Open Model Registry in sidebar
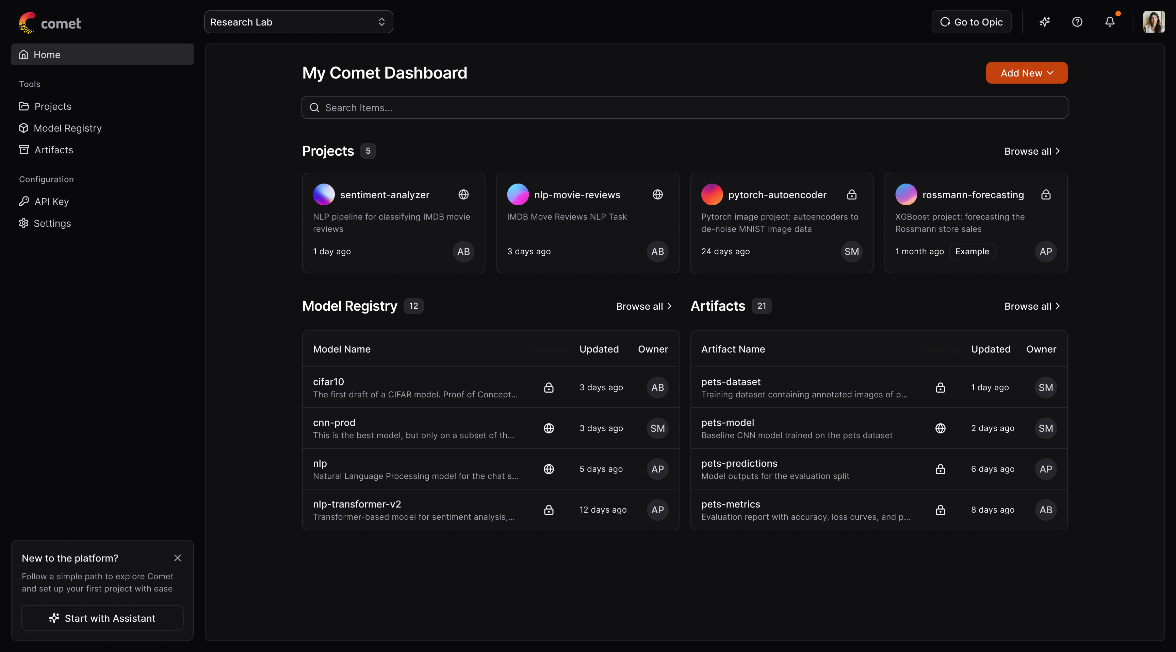This screenshot has width=1176, height=652. [60, 128]
